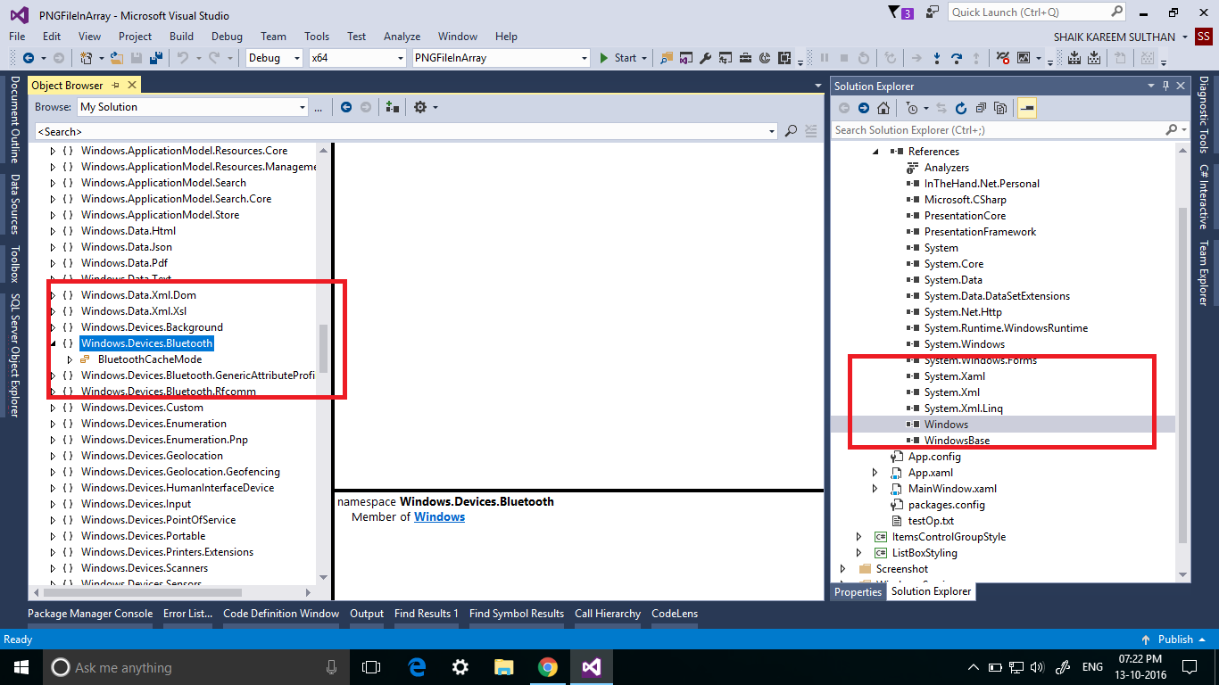
Task: Open the Call Hierarchy tab
Action: (x=608, y=614)
